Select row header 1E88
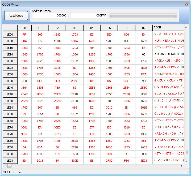The width and height of the screenshot is (191, 176). point(10,147)
